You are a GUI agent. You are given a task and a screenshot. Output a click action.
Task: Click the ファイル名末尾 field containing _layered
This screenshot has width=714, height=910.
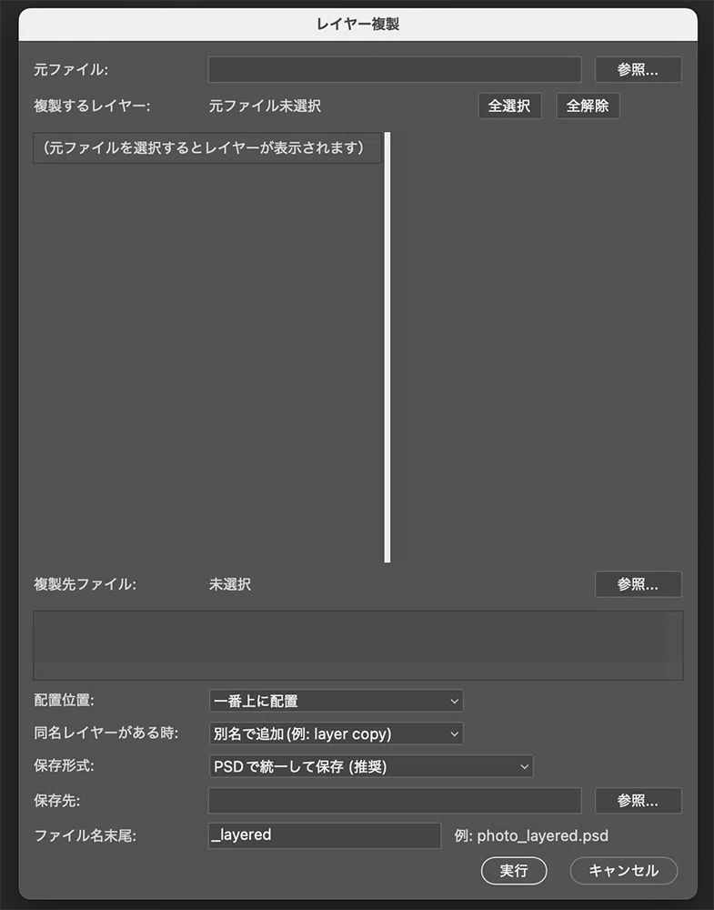[x=325, y=835]
